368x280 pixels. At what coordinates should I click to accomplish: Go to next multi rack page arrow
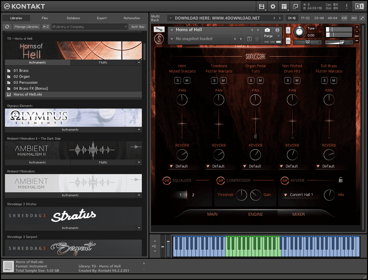point(280,18)
